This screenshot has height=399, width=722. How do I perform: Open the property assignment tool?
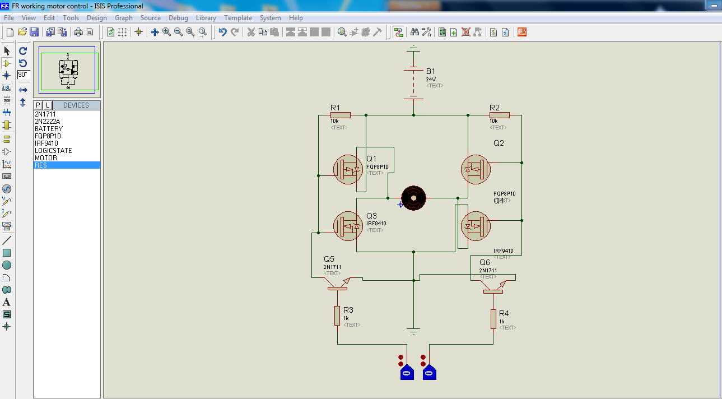[x=427, y=32]
